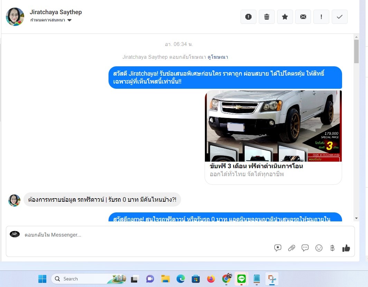
Task: Open the three-dot speech bubble icon
Action: pyautogui.click(x=305, y=248)
